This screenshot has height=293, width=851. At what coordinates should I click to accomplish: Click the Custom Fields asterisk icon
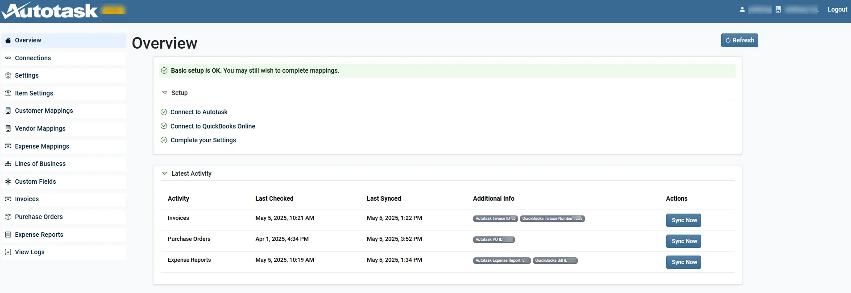coord(8,182)
